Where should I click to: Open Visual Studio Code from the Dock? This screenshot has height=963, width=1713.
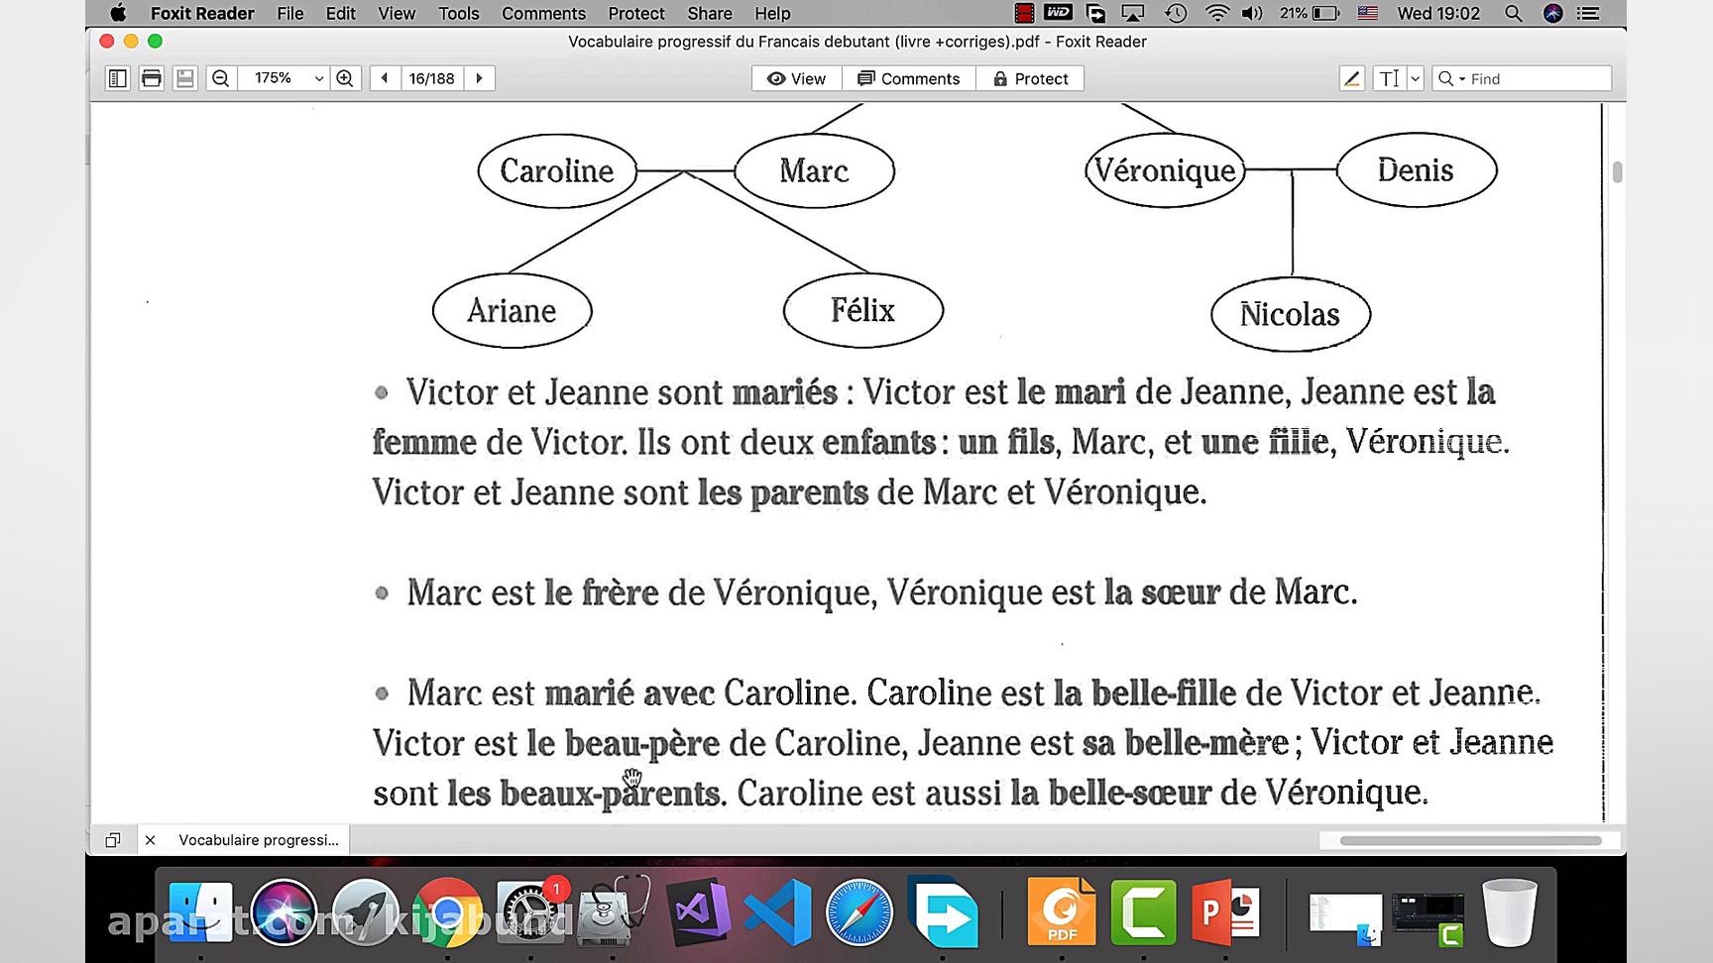coord(777,912)
